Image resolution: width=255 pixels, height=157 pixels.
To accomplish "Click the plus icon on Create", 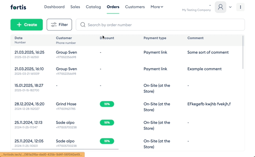I will [x=19, y=24].
